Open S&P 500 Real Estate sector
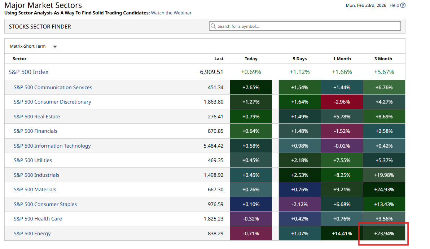Viewport: 430px width, 249px height. pyautogui.click(x=37, y=117)
